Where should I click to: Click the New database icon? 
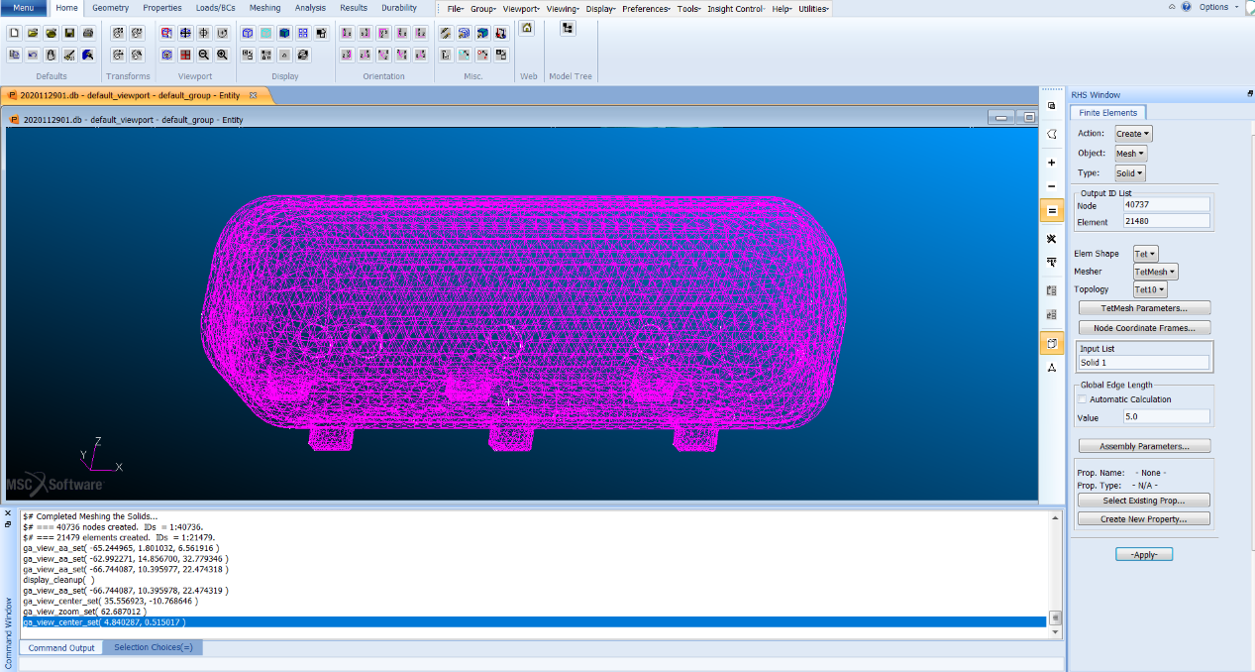(14, 33)
